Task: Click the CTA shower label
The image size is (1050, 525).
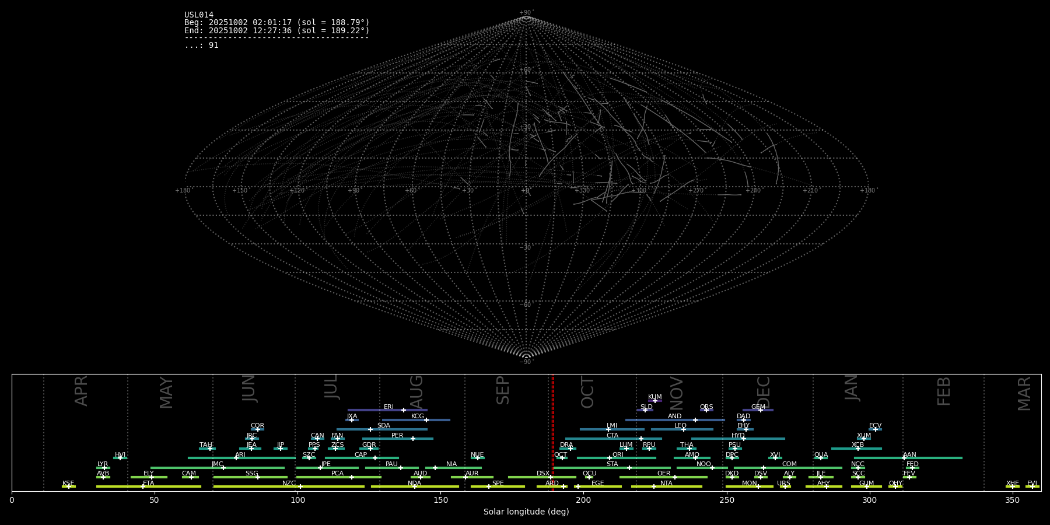Action: [612, 436]
